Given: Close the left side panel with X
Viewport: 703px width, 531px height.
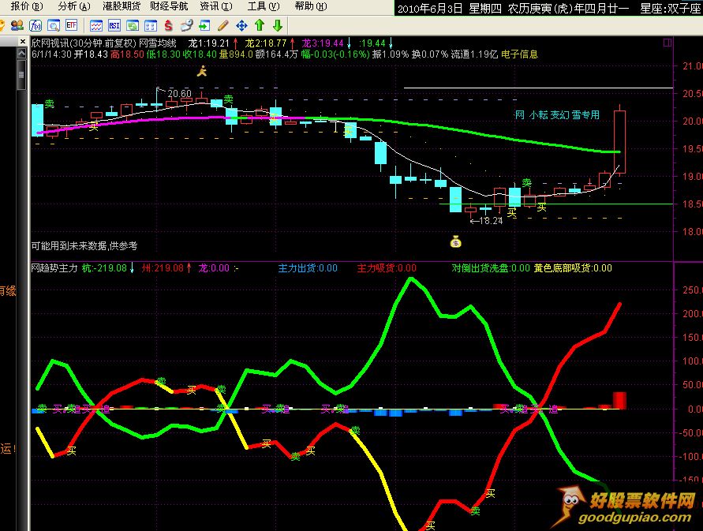Looking at the screenshot, I should 23,42.
